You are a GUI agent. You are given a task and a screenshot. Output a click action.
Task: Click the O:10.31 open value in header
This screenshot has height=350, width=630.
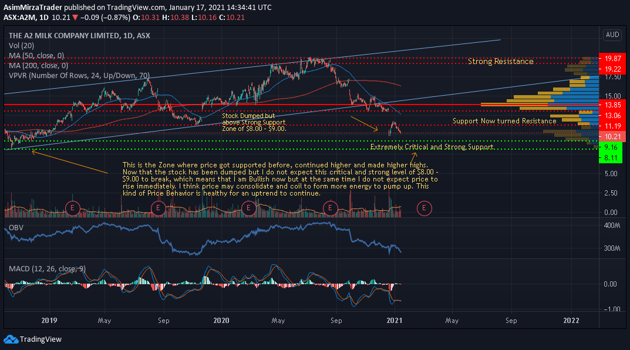coord(146,18)
